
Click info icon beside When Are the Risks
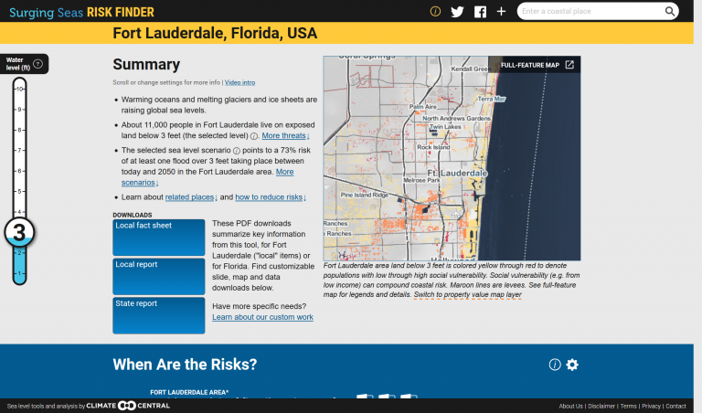[554, 365]
